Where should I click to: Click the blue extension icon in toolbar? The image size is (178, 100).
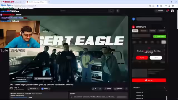(x=158, y=6)
